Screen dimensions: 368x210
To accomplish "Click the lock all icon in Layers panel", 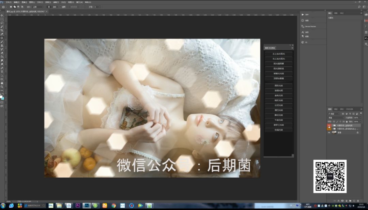I will click(347, 121).
